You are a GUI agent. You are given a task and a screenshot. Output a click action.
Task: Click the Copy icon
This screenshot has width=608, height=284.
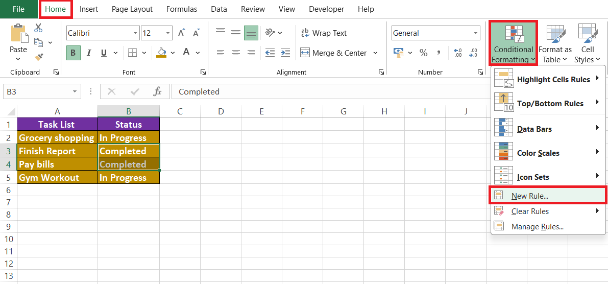click(x=38, y=42)
